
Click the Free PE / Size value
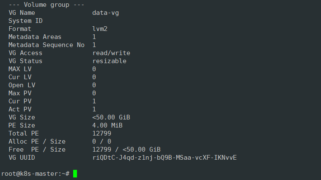tap(126, 150)
